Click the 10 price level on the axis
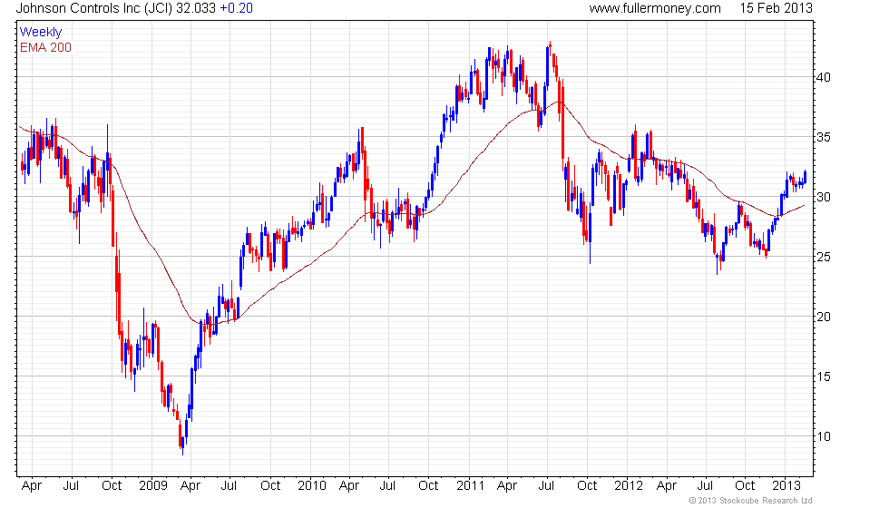 824,436
